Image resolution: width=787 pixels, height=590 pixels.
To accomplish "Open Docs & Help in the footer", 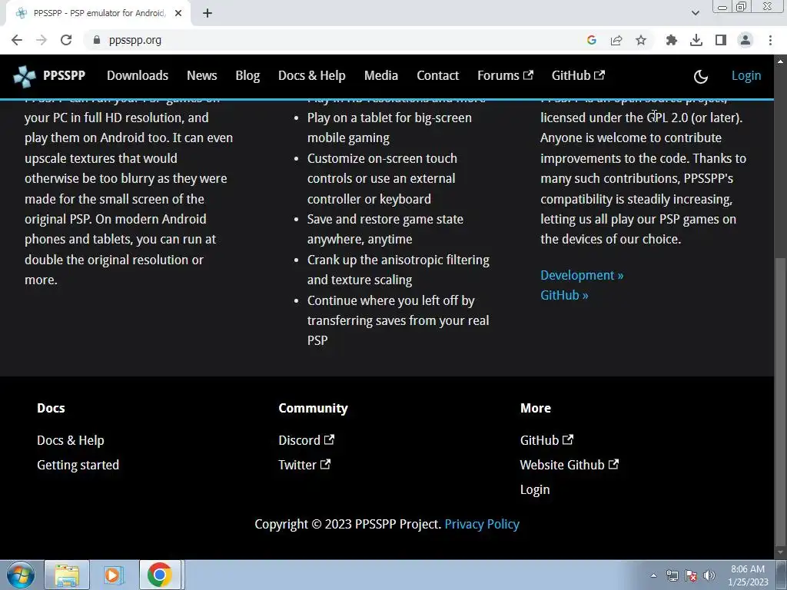I will click(x=70, y=440).
